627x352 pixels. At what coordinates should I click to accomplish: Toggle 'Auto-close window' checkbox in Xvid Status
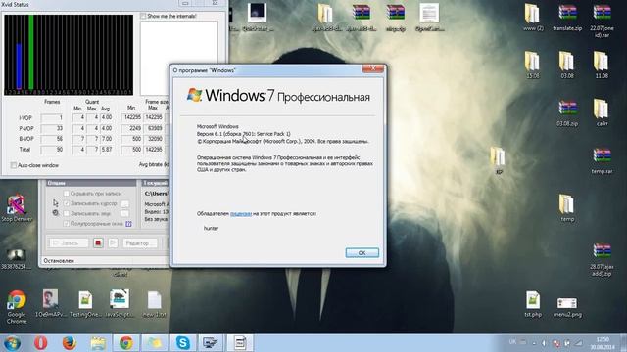pyautogui.click(x=14, y=165)
